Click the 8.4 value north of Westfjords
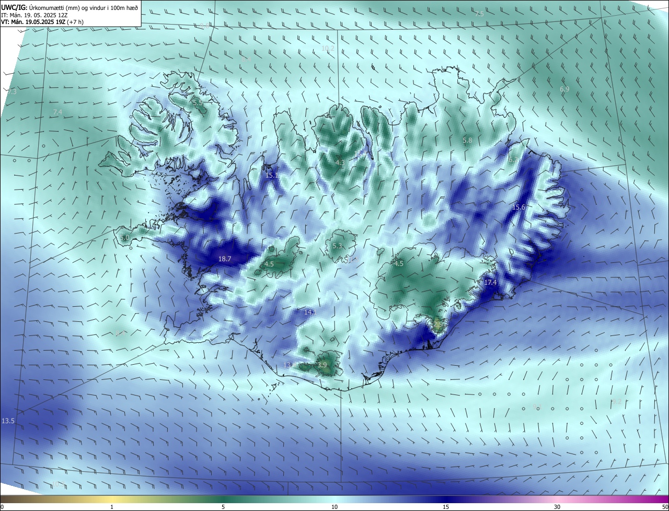This screenshot has width=669, height=511. [x=246, y=60]
